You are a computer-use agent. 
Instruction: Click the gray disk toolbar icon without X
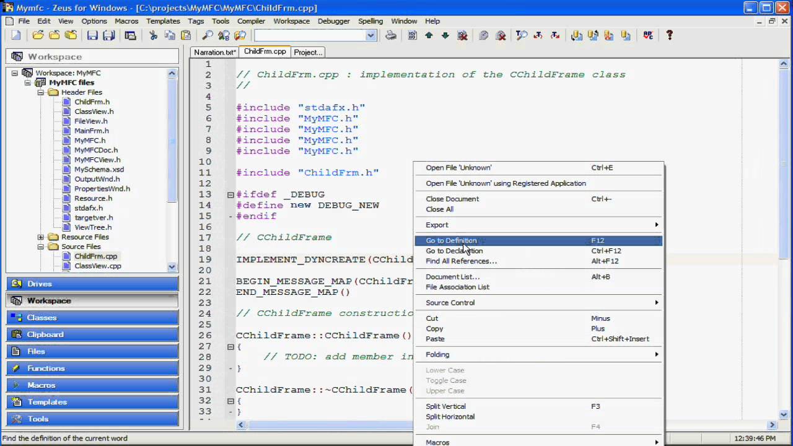[484, 35]
